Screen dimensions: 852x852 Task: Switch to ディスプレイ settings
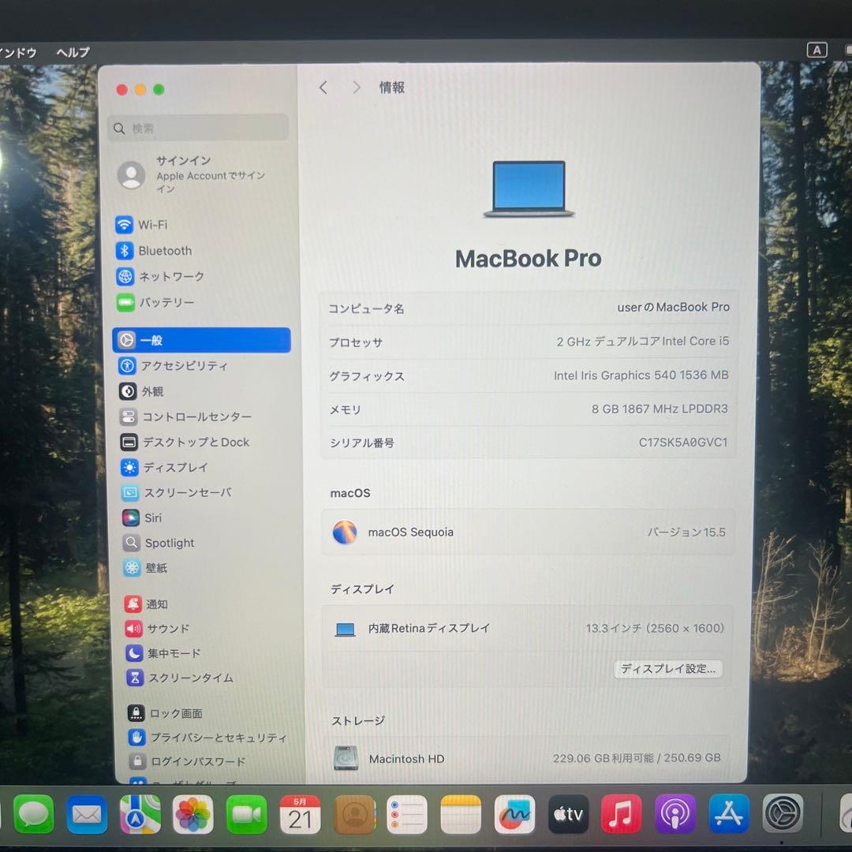pyautogui.click(x=129, y=467)
